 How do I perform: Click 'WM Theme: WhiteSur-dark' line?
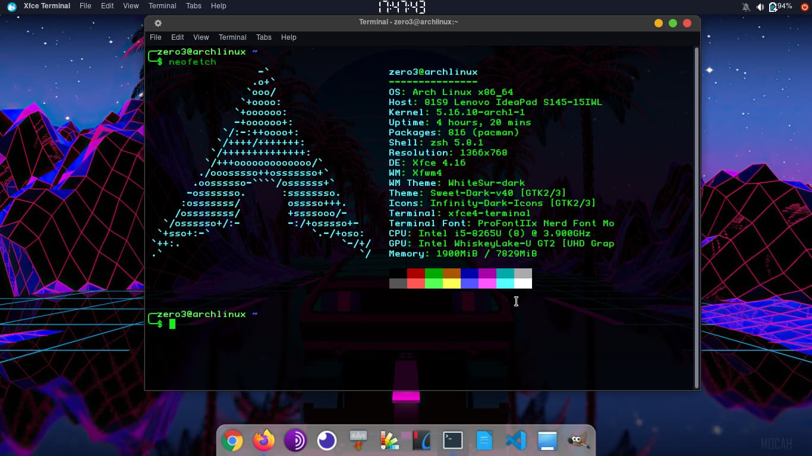[x=457, y=183]
